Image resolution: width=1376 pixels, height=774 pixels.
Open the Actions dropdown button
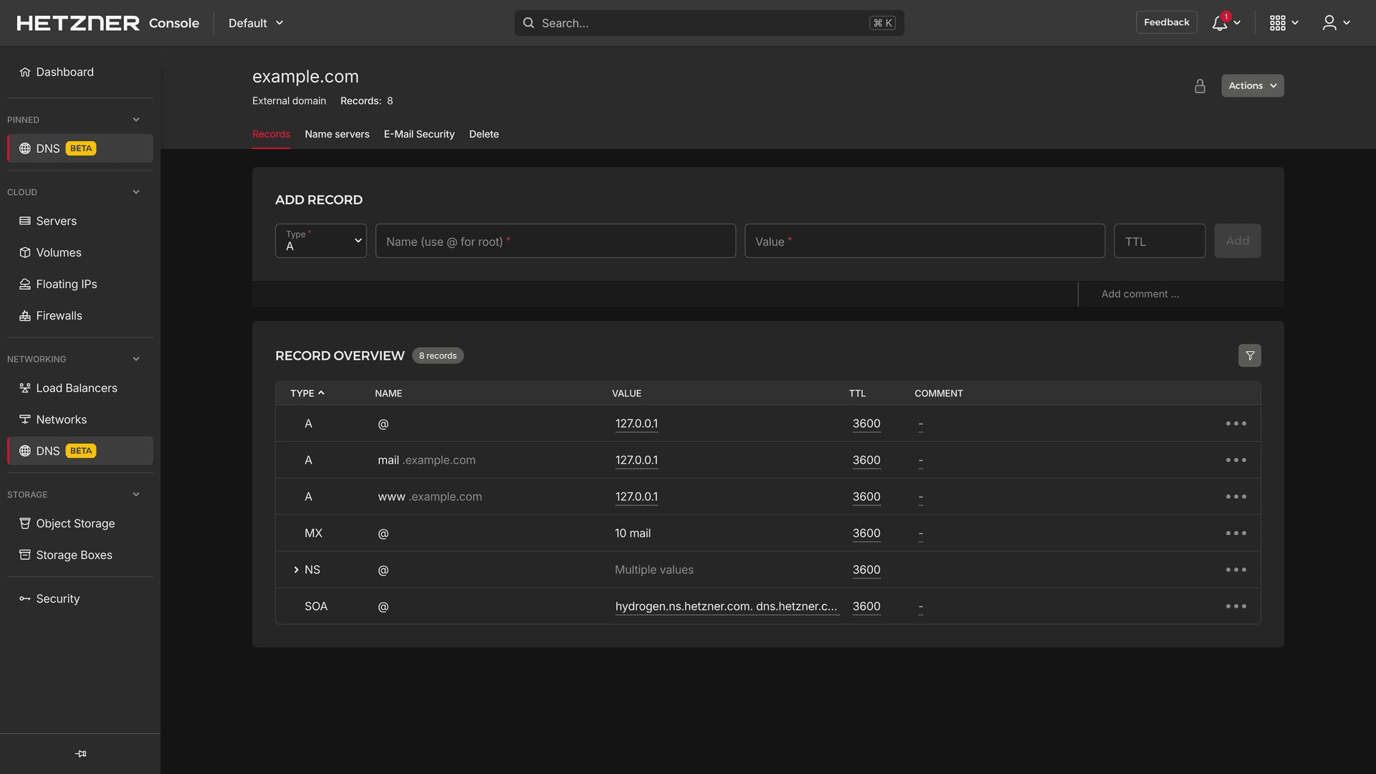(1252, 86)
